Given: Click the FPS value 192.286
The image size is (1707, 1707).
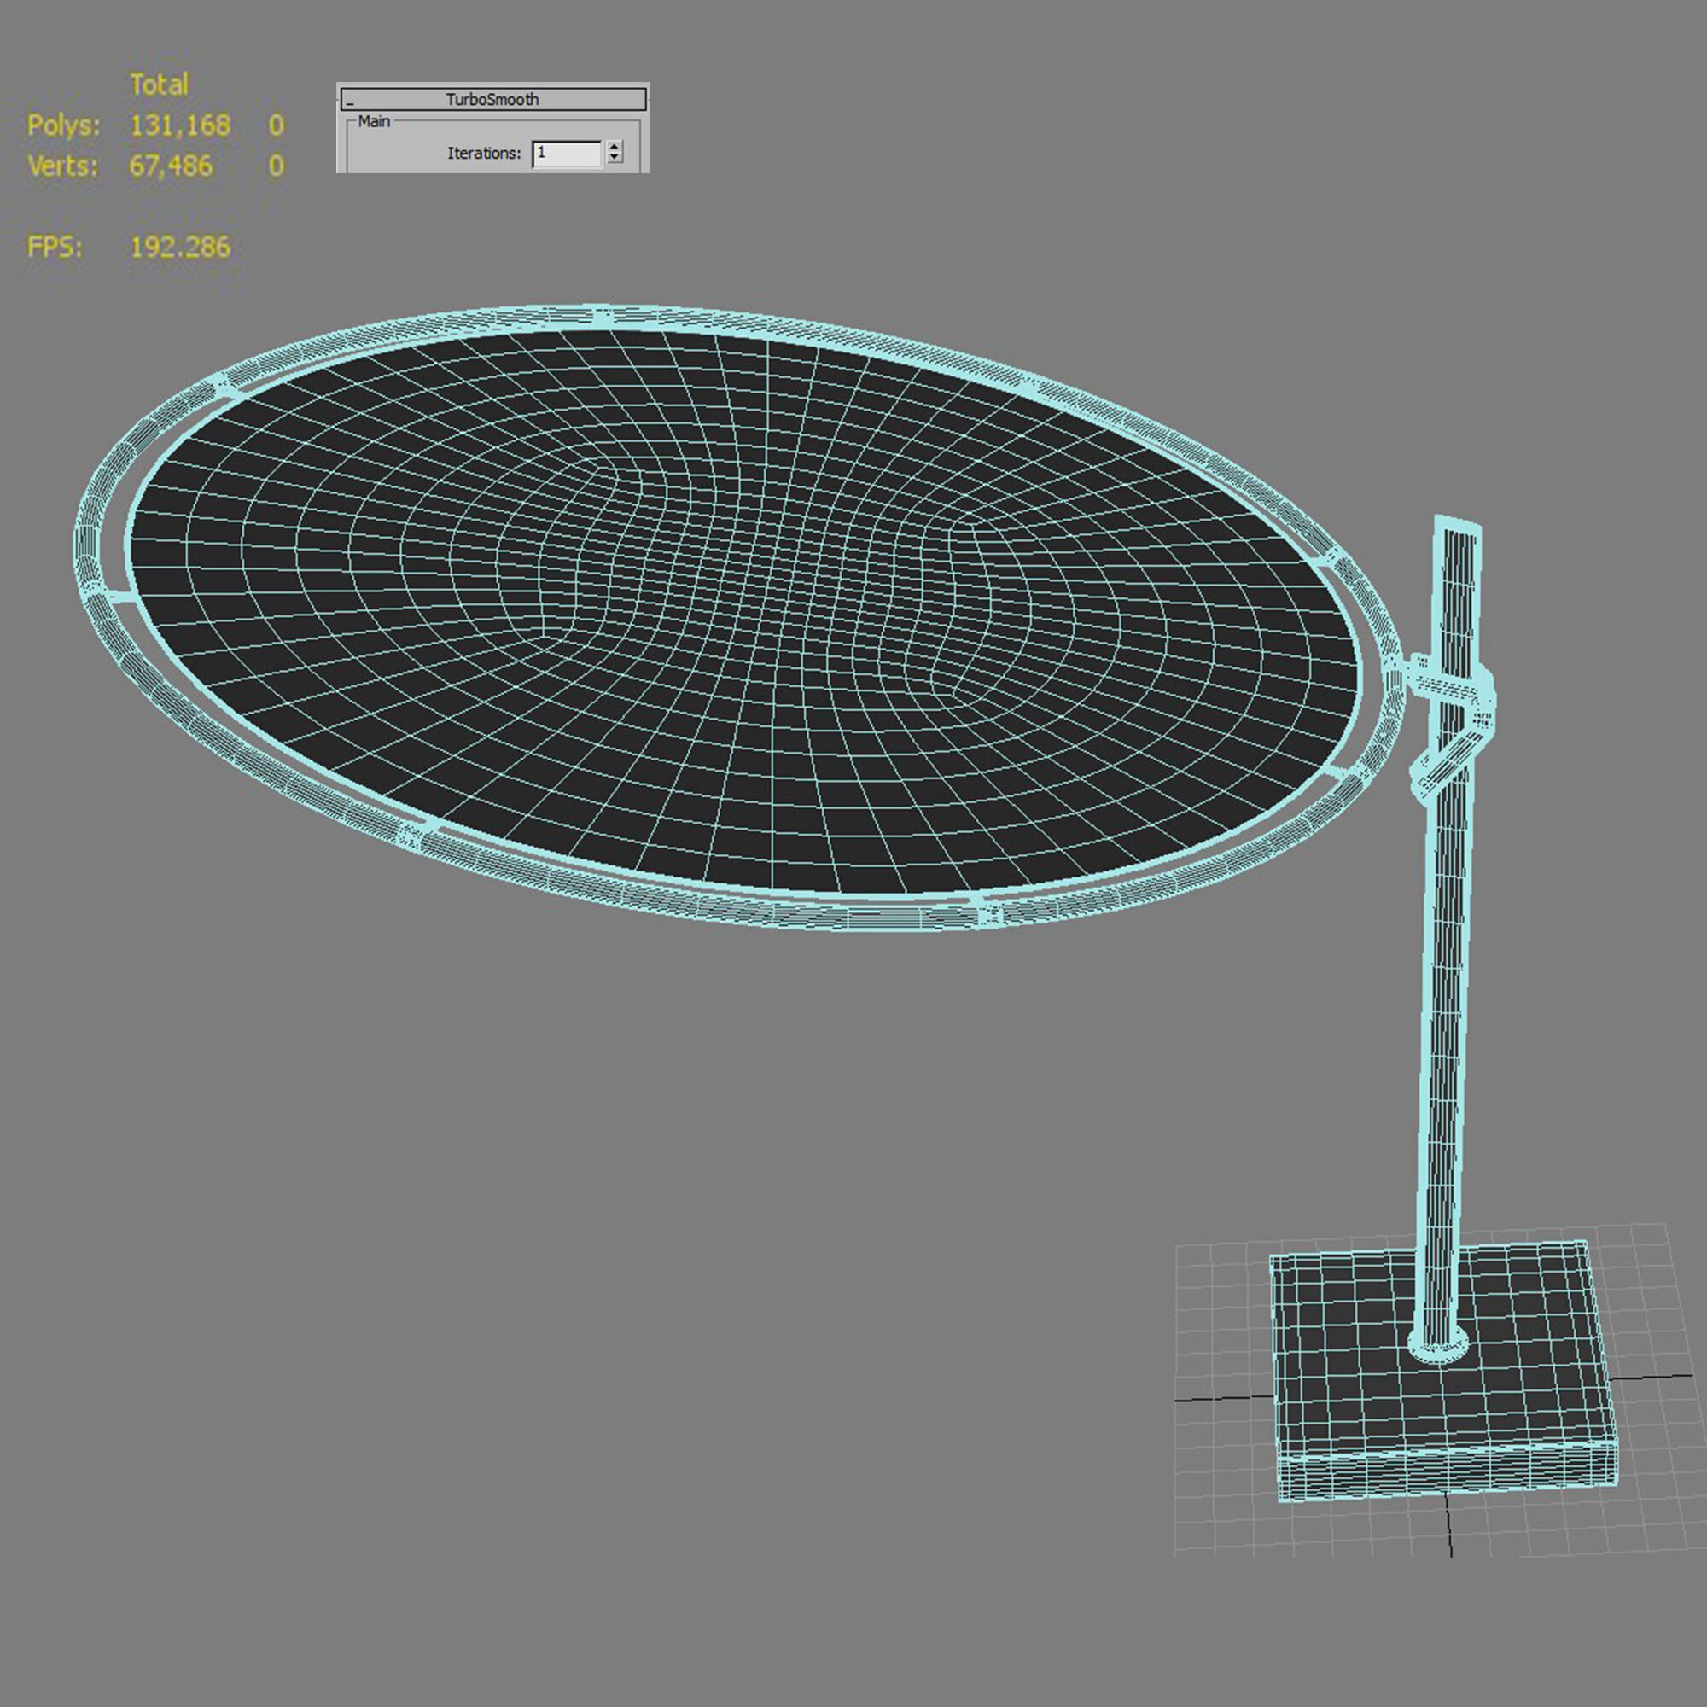Looking at the screenshot, I should click(x=180, y=247).
